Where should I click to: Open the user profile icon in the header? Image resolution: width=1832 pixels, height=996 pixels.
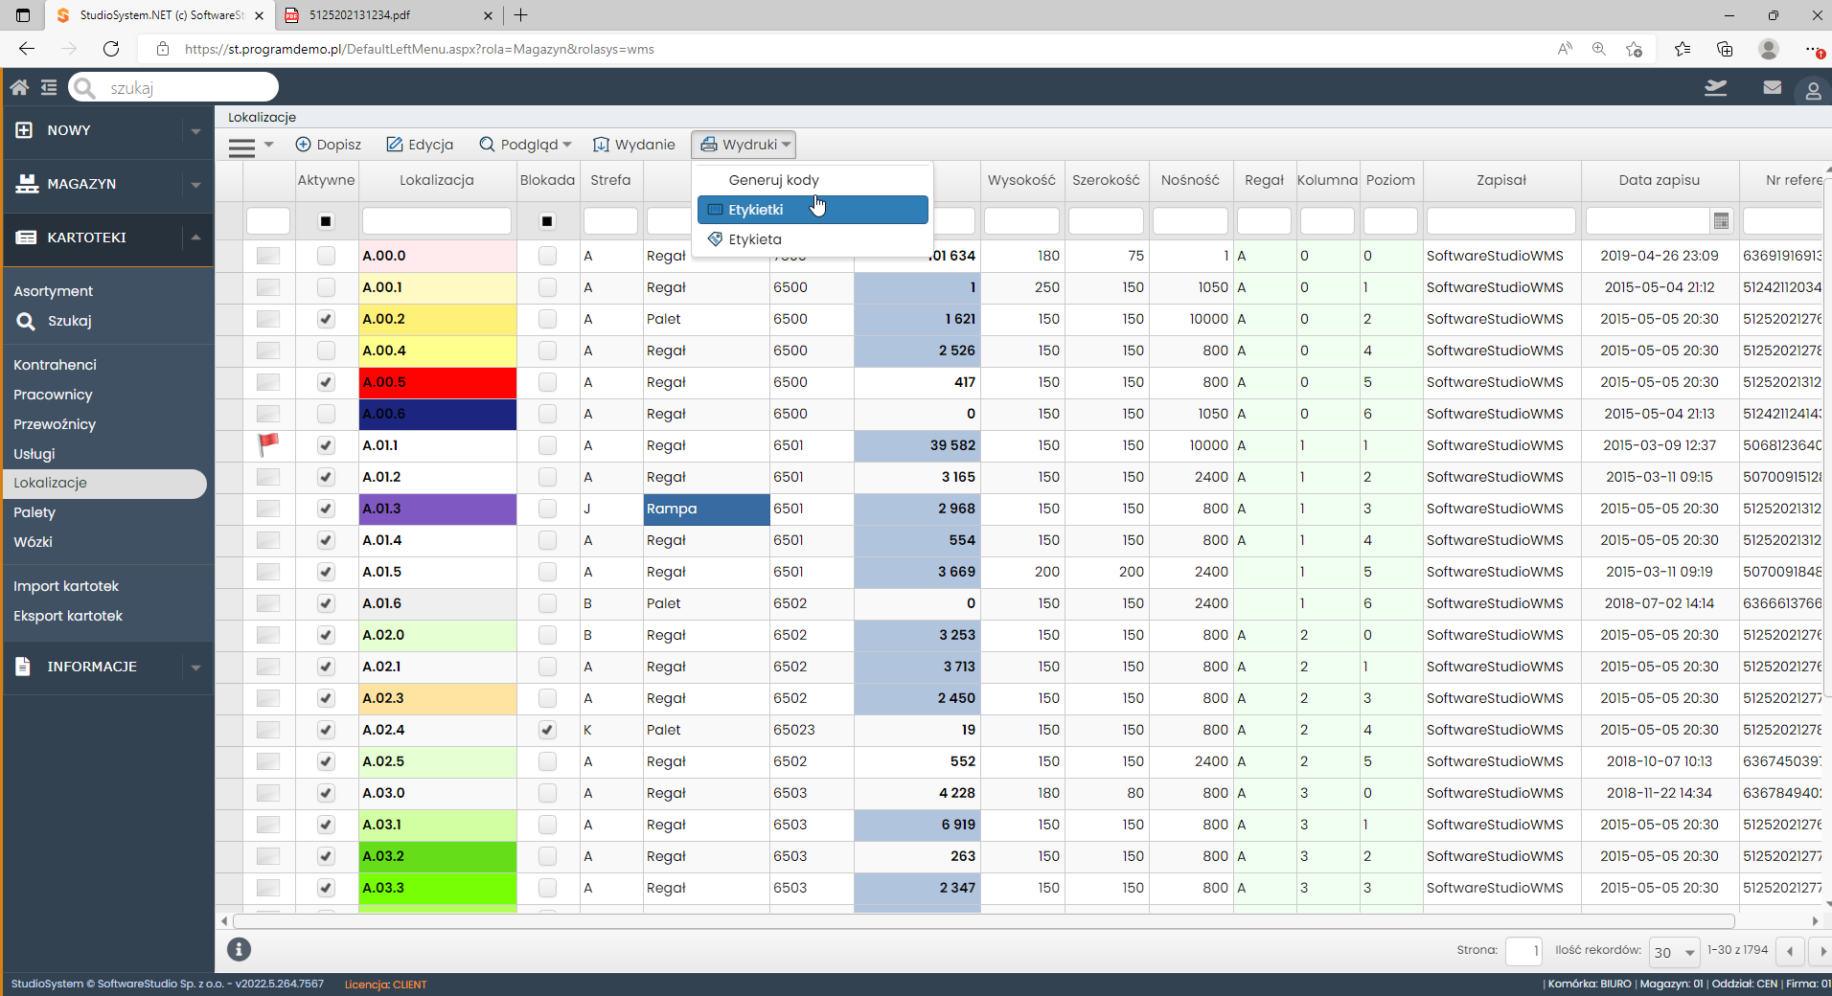[1813, 91]
